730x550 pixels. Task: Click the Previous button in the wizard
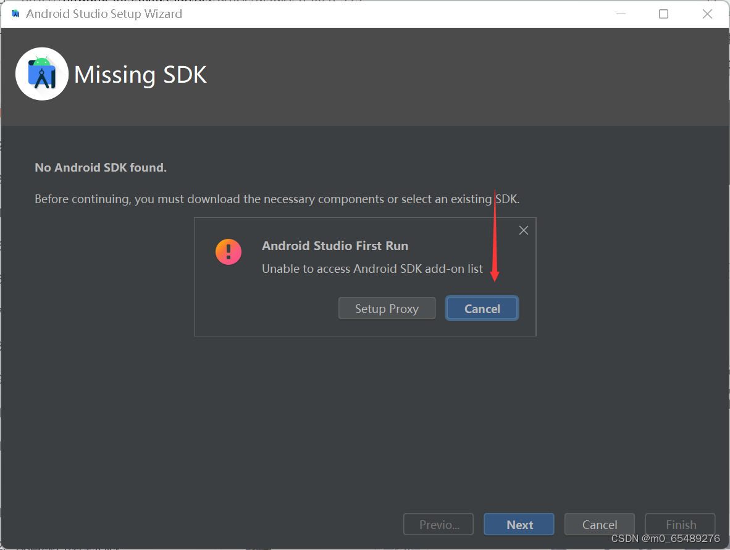438,525
